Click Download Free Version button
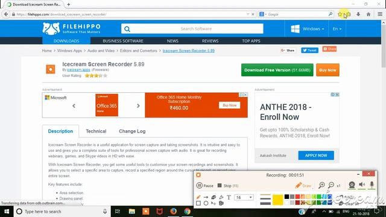Image resolution: width=386 pixels, height=217 pixels. pos(277,70)
